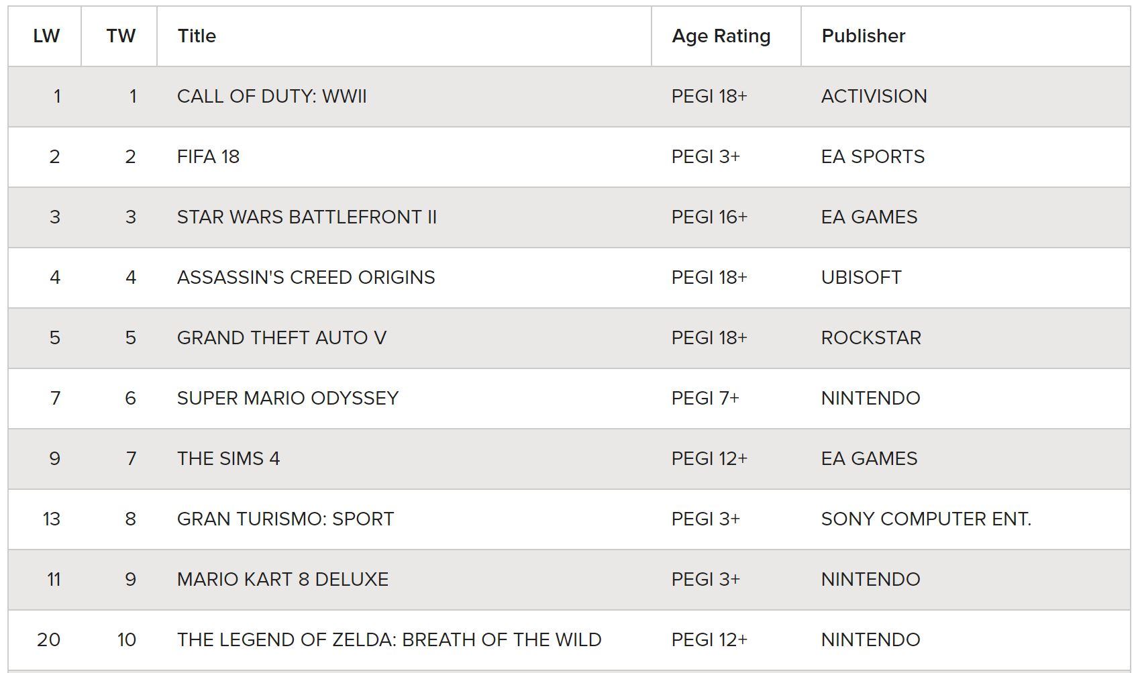Viewport: 1138px width, 673px height.
Task: Click ASSASSIN'S CREED ORIGINS title
Action: [x=306, y=278]
